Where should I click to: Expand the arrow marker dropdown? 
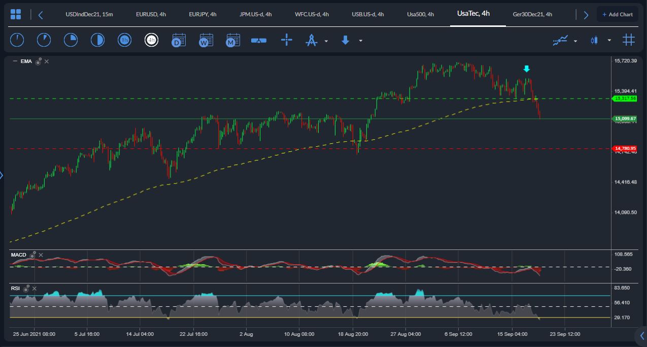click(361, 41)
